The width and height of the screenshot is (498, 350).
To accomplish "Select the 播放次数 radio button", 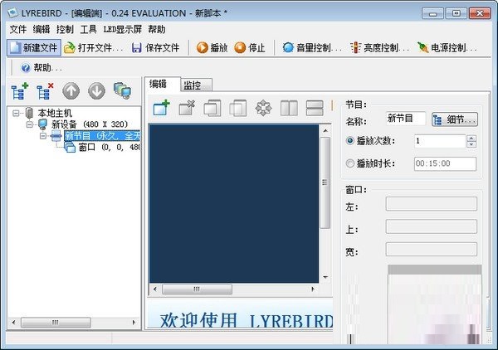I will pyautogui.click(x=349, y=140).
